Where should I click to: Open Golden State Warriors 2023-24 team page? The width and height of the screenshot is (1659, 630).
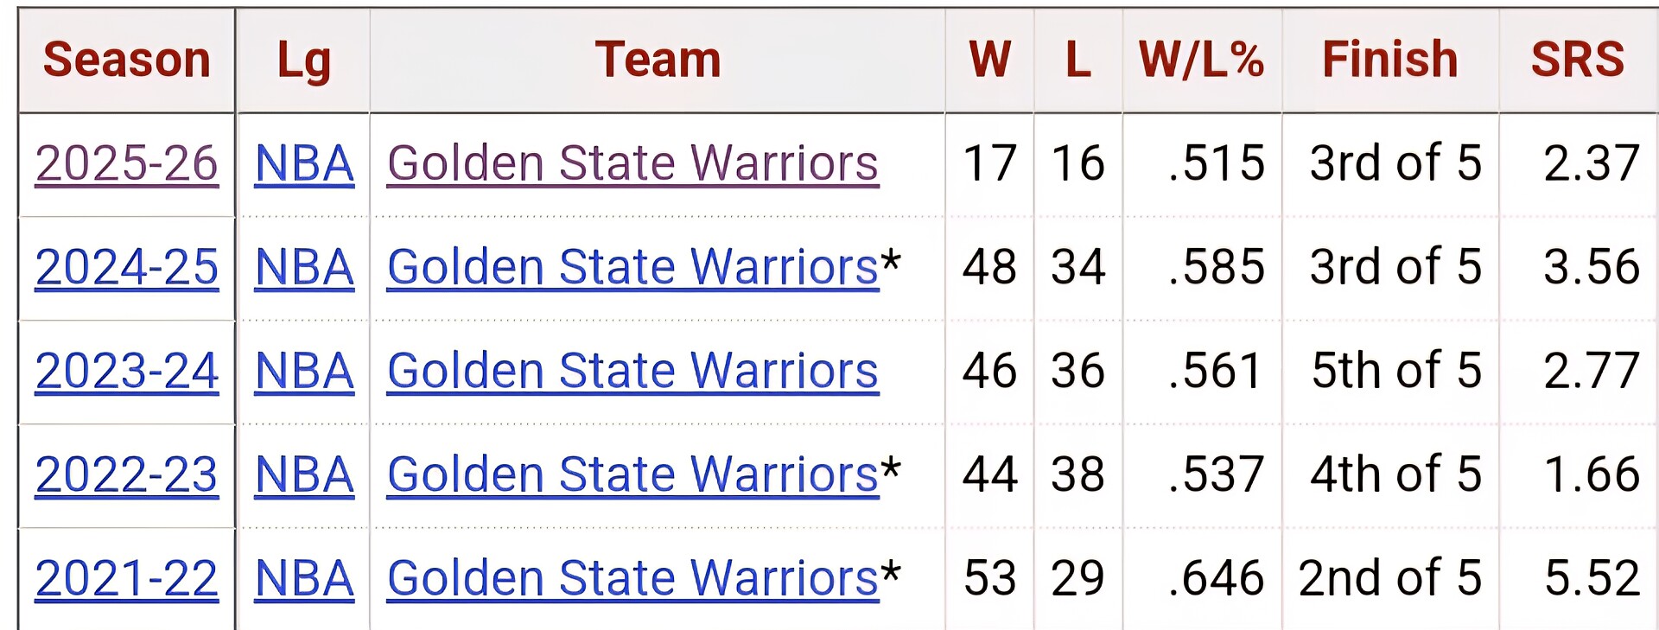point(632,371)
